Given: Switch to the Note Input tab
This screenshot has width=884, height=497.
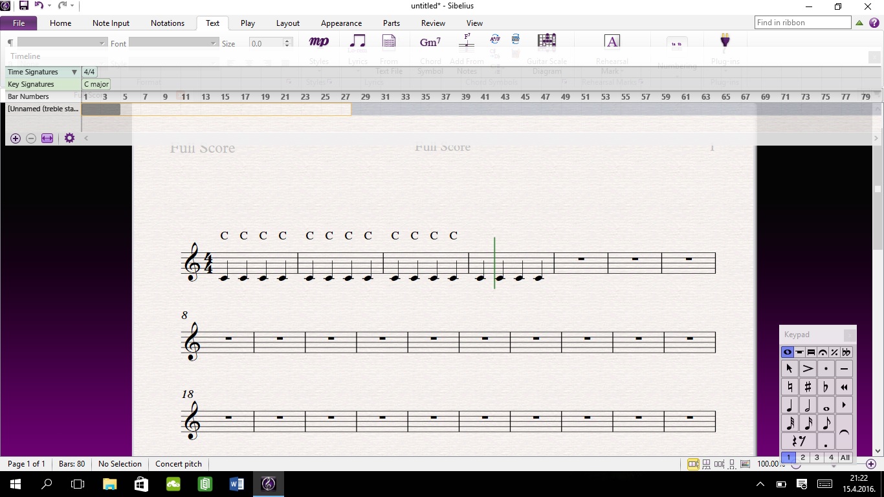Looking at the screenshot, I should point(111,23).
